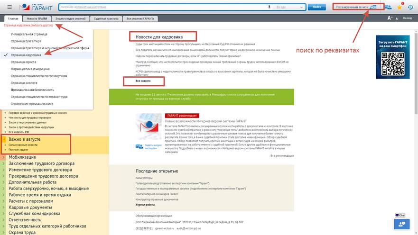Open the hamburger main menu
Image resolution: width=418 pixels, height=235 pixels.
pyautogui.click(x=9, y=7)
